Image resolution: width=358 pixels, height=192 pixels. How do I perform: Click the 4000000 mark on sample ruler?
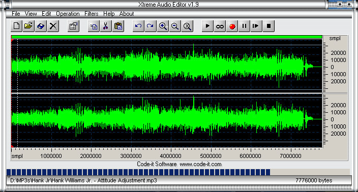170,156
